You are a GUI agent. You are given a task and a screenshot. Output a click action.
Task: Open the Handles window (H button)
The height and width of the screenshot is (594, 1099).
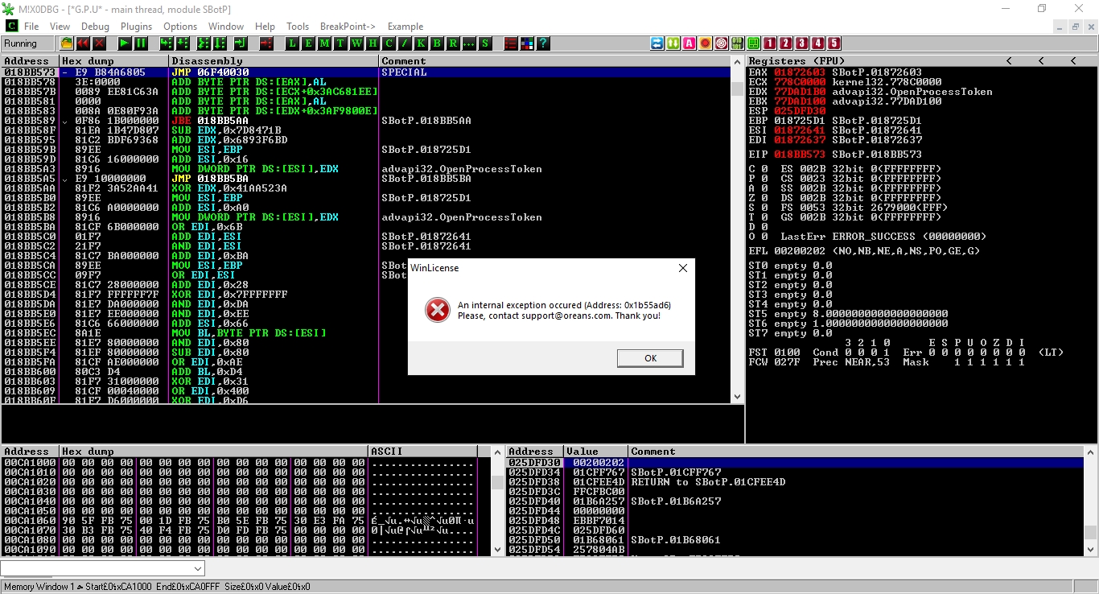coord(373,43)
